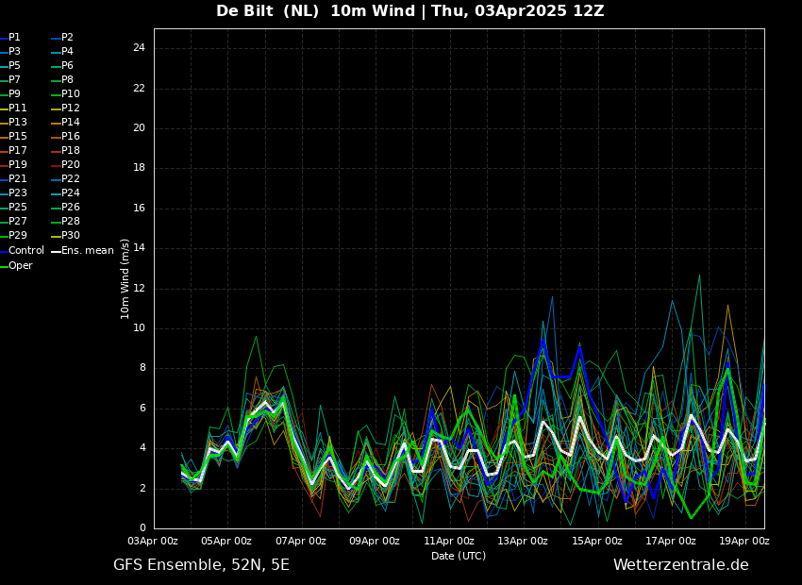The width and height of the screenshot is (802, 585).
Task: Select the Oper legend entry
Action: click(x=16, y=266)
